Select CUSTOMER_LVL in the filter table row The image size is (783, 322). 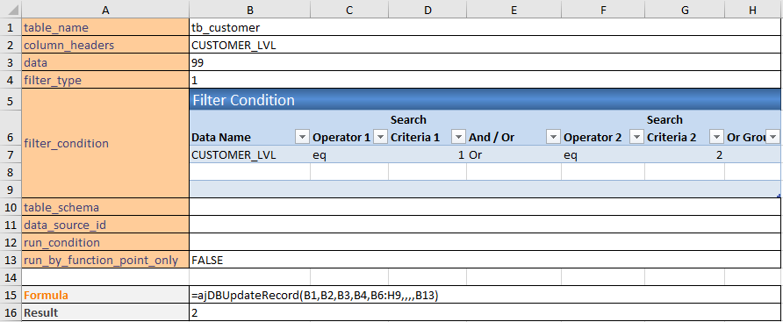(x=249, y=154)
